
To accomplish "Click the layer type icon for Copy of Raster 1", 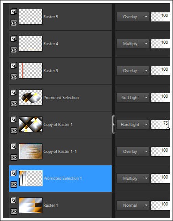I will click(x=14, y=119).
